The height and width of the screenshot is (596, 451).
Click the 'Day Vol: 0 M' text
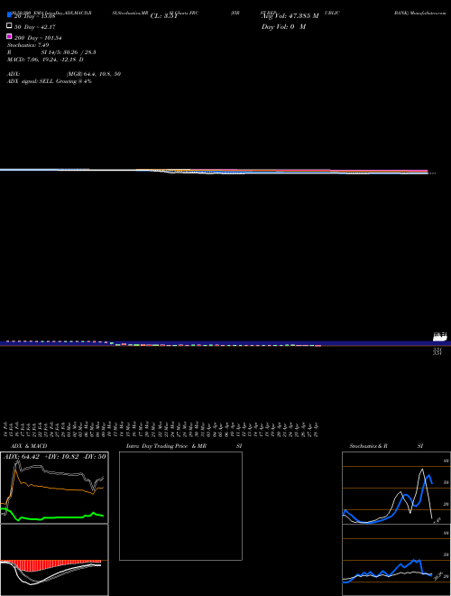[283, 27]
